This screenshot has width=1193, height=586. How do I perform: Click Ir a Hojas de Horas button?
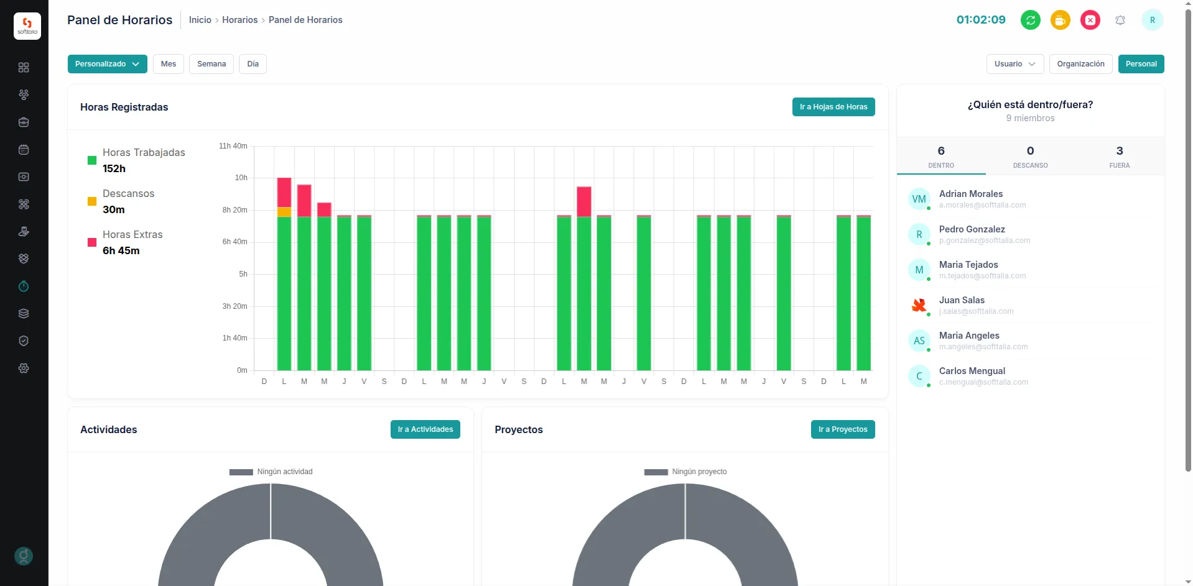tap(833, 107)
